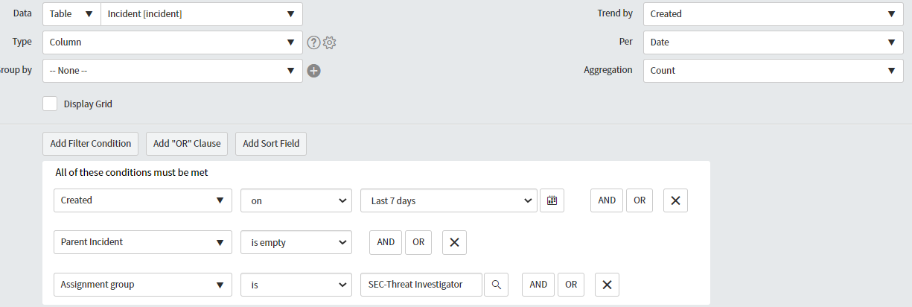Click the SEC-Threat Investigator input field
This screenshot has width=912, height=307.
point(421,285)
